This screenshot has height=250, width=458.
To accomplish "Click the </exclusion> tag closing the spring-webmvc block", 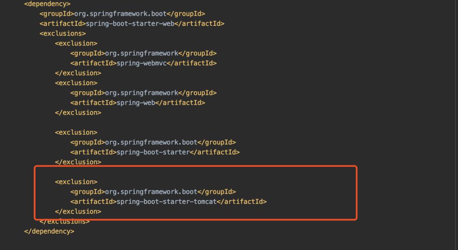I will (78, 73).
